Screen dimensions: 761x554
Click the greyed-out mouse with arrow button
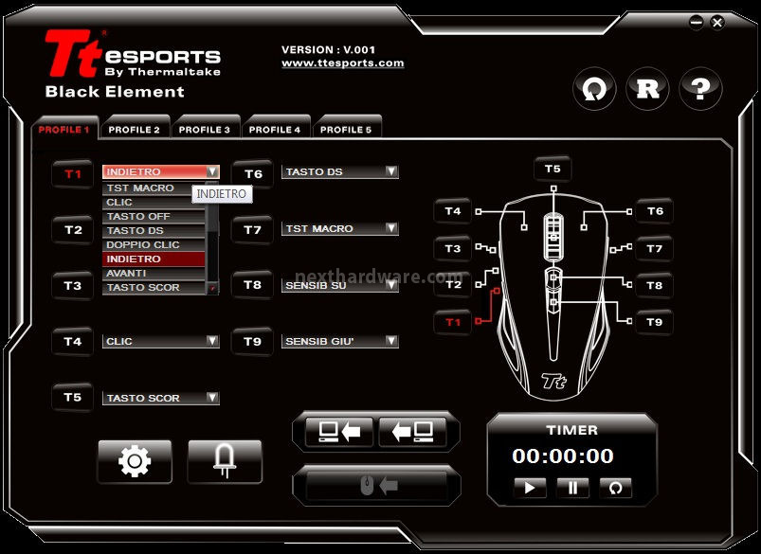[x=377, y=485]
